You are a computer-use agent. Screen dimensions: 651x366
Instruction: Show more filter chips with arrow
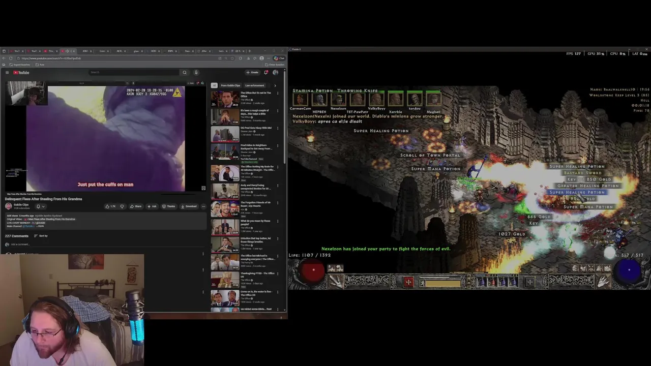pos(275,85)
